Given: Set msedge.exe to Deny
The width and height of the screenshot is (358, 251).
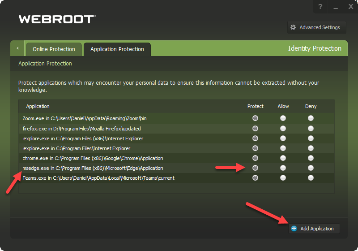Looking at the screenshot, I should 311,168.
